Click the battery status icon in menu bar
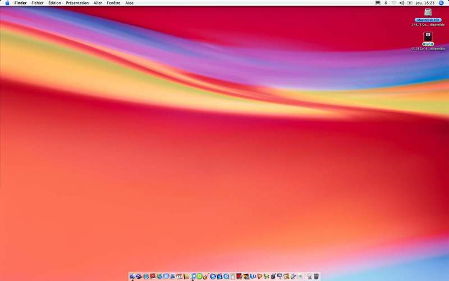Viewport: 449px width, 281px height. [410, 3]
